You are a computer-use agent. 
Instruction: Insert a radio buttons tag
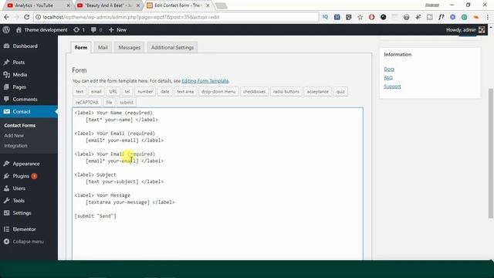point(286,92)
